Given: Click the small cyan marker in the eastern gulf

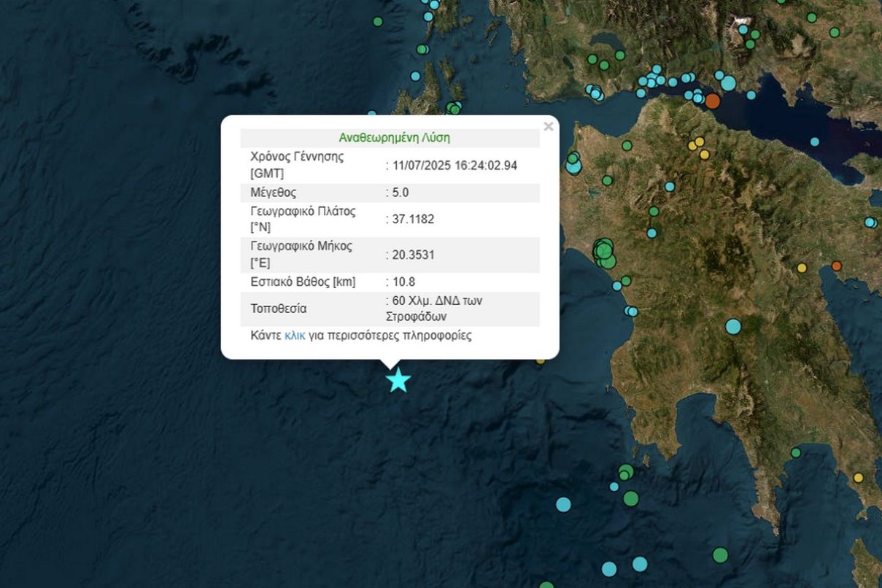Looking at the screenshot, I should click(814, 142).
